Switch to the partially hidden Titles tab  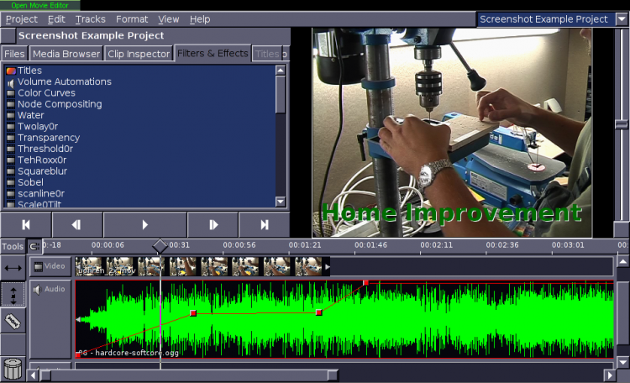tap(267, 54)
